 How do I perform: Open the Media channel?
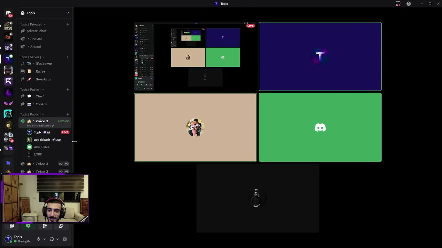tap(45, 104)
